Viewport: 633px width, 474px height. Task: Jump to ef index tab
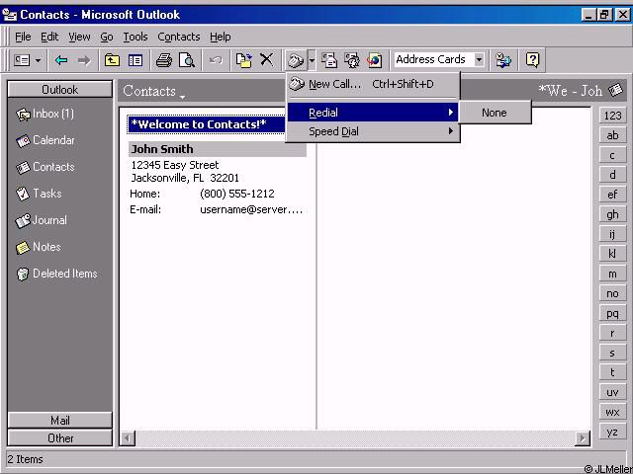612,195
